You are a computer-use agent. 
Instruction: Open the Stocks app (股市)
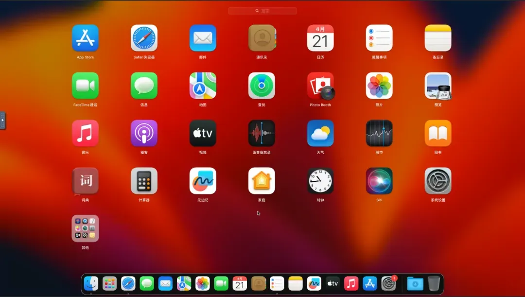pos(379,133)
